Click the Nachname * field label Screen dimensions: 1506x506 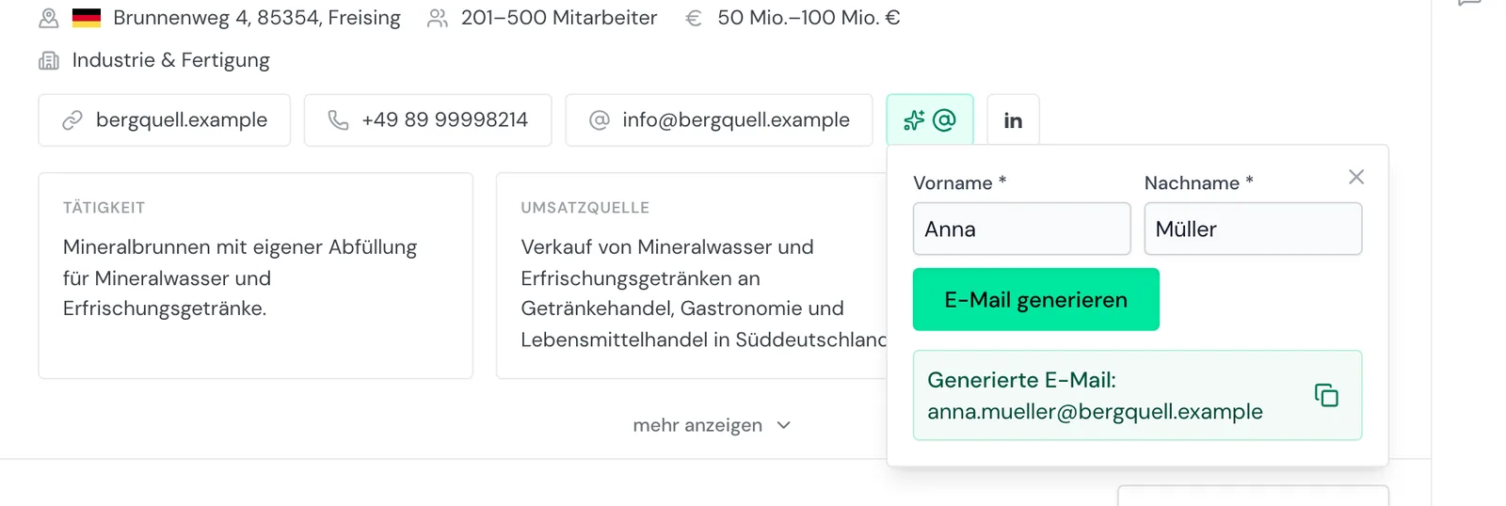click(1198, 182)
